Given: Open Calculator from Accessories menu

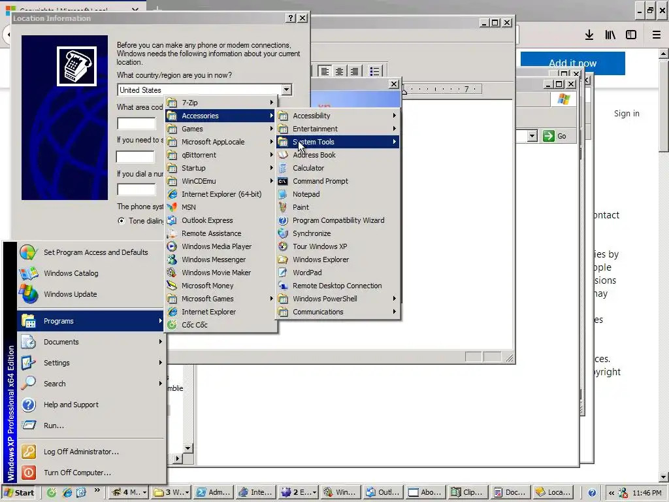Looking at the screenshot, I should pyautogui.click(x=338, y=168).
